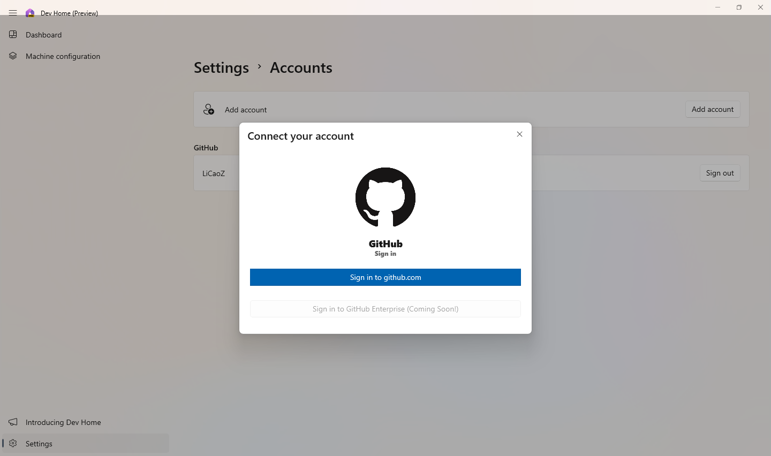Click the breadcrumb chevron after Settings

point(259,67)
